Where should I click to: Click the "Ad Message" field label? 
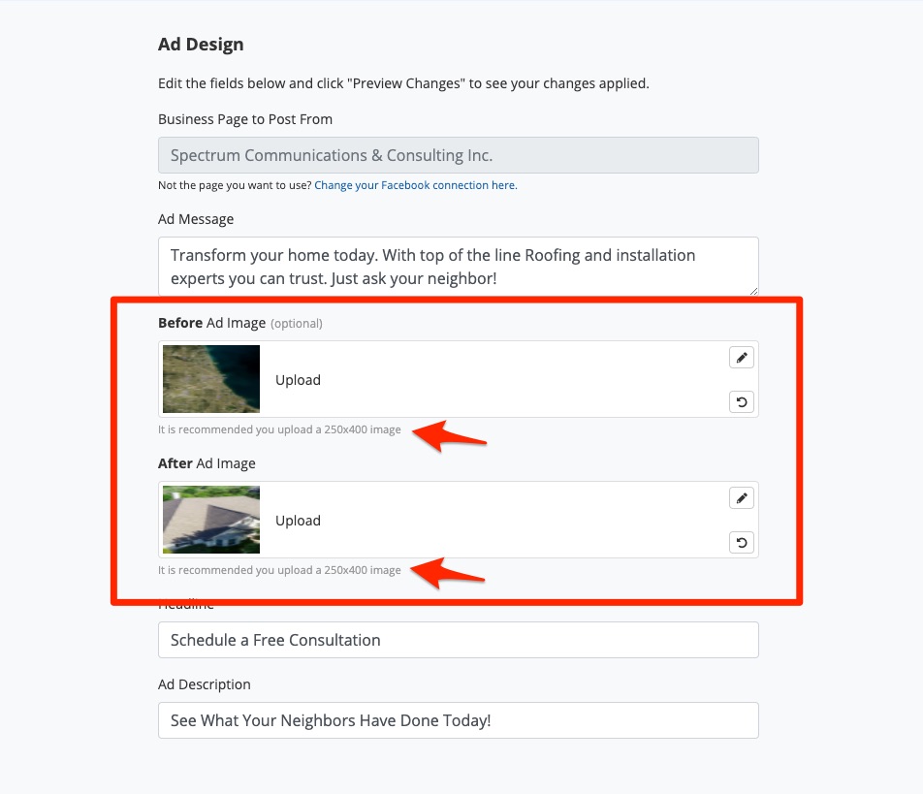pos(196,219)
